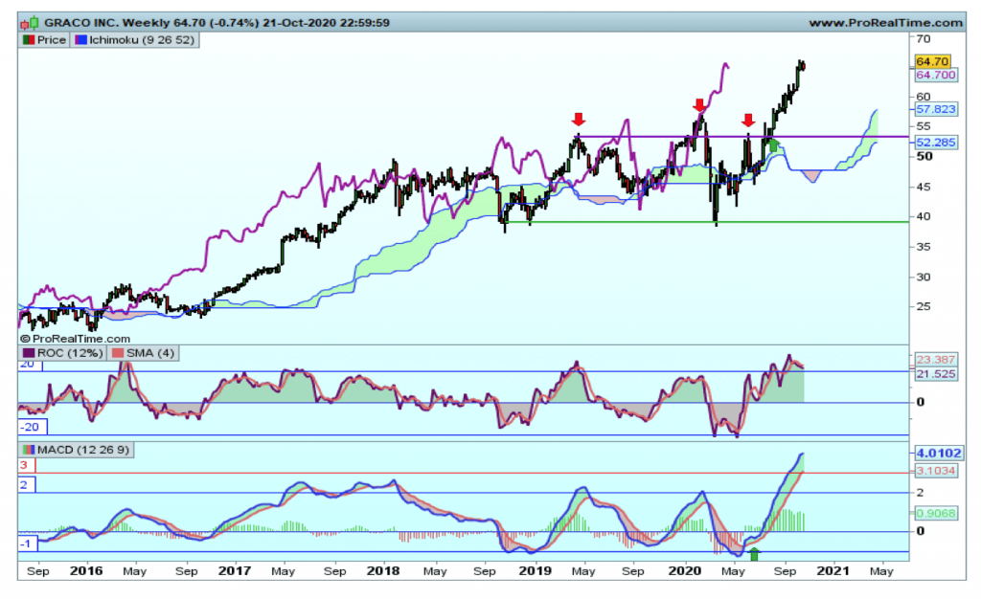Click the blue-magenta swatch beside Ichimoku label
The image size is (981, 599).
click(x=80, y=40)
